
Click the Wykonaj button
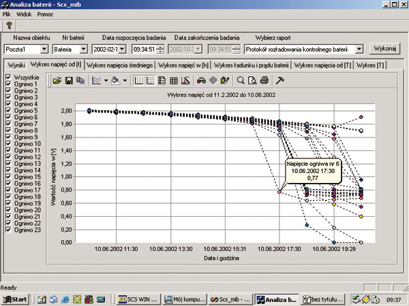384,49
